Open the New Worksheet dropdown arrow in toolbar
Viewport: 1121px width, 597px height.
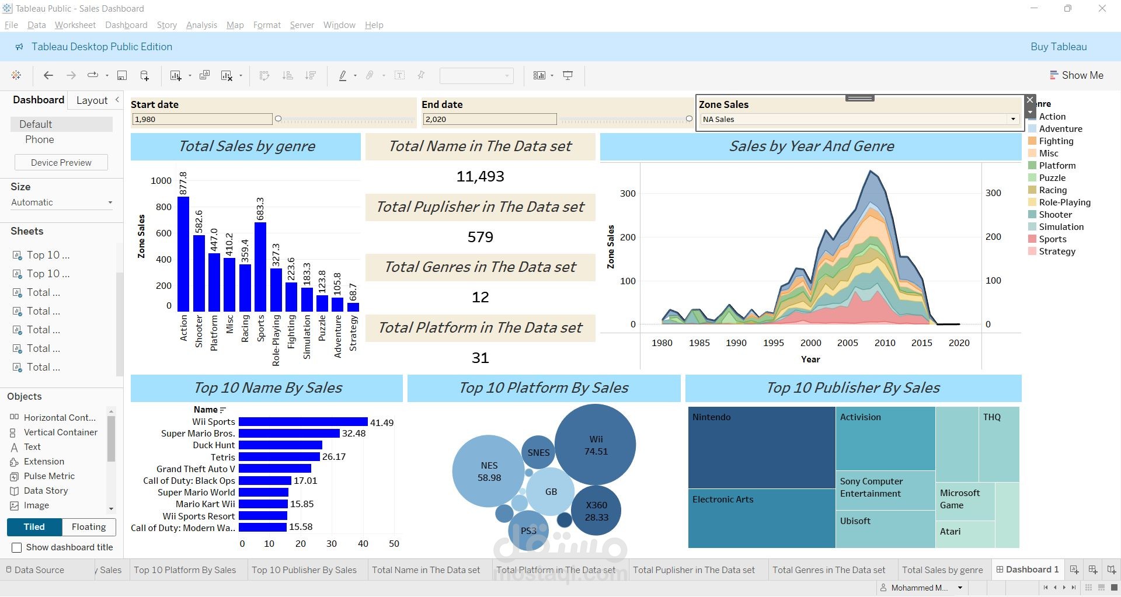tap(190, 76)
